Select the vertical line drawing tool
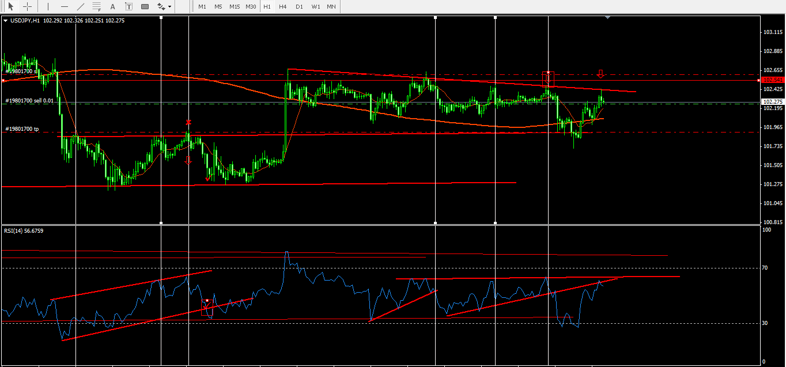 pyautogui.click(x=48, y=6)
